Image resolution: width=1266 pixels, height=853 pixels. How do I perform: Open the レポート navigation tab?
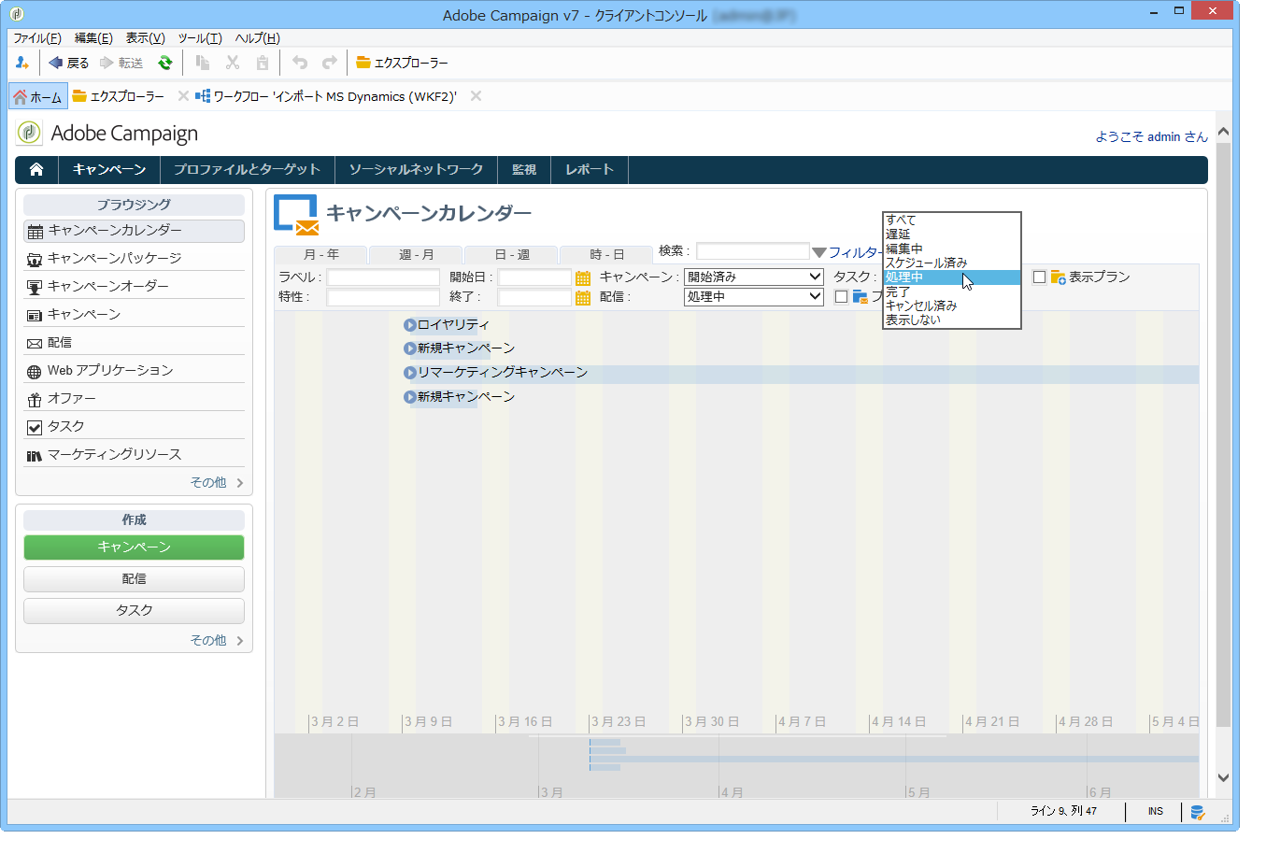(590, 169)
